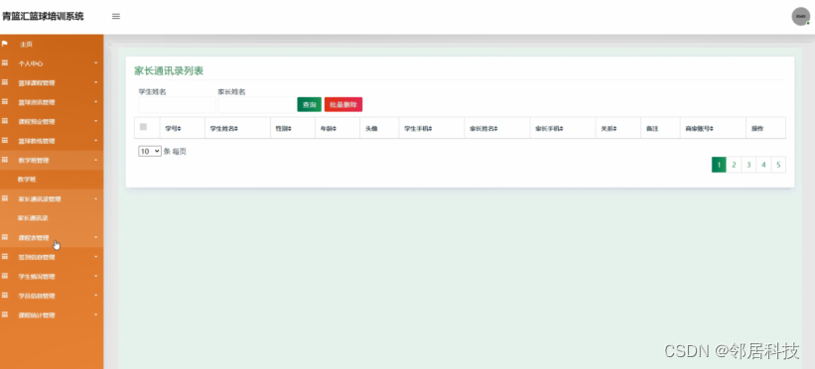Expand 学员信息管理 using its chevron
Screen dimensions: 815x369
96,296
